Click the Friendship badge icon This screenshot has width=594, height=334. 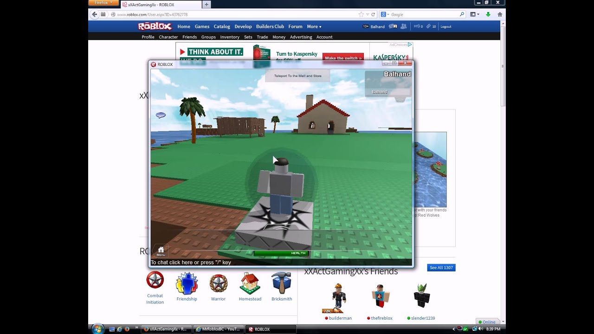pyautogui.click(x=187, y=283)
